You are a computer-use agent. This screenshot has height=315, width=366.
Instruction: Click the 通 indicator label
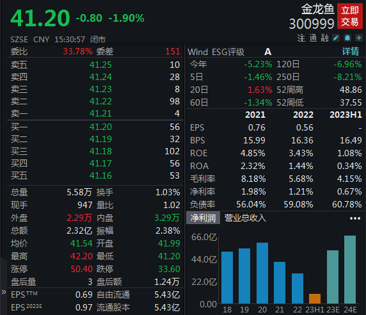point(313,38)
